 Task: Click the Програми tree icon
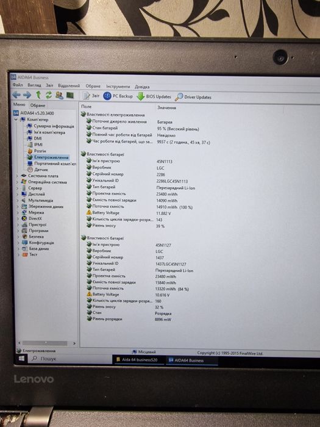[24, 231]
